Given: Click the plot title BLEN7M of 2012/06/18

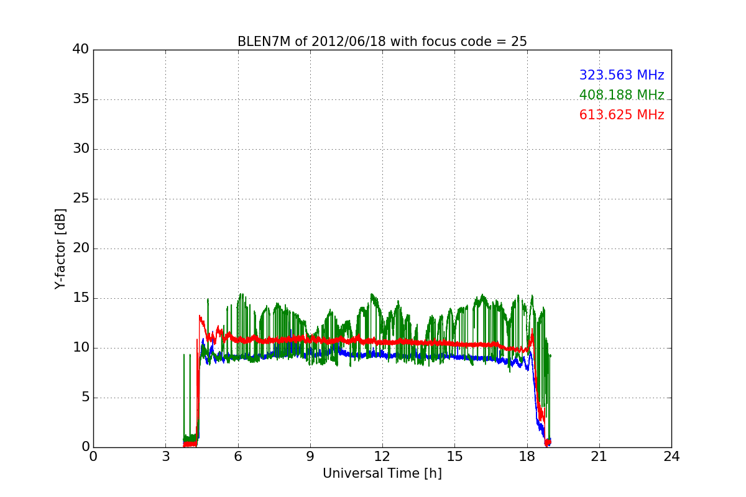Looking at the screenshot, I should click(x=382, y=42).
